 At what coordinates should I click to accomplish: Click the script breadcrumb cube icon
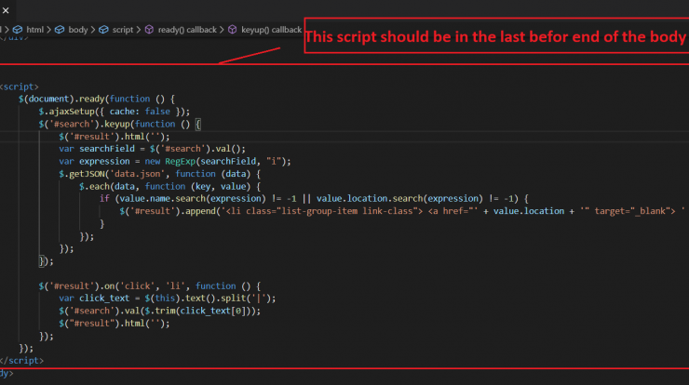pos(103,30)
